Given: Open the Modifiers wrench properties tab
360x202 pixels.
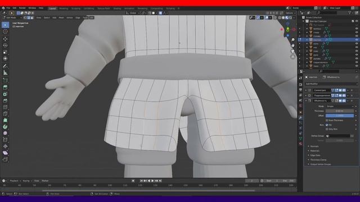Looking at the screenshot, I should tap(300, 117).
